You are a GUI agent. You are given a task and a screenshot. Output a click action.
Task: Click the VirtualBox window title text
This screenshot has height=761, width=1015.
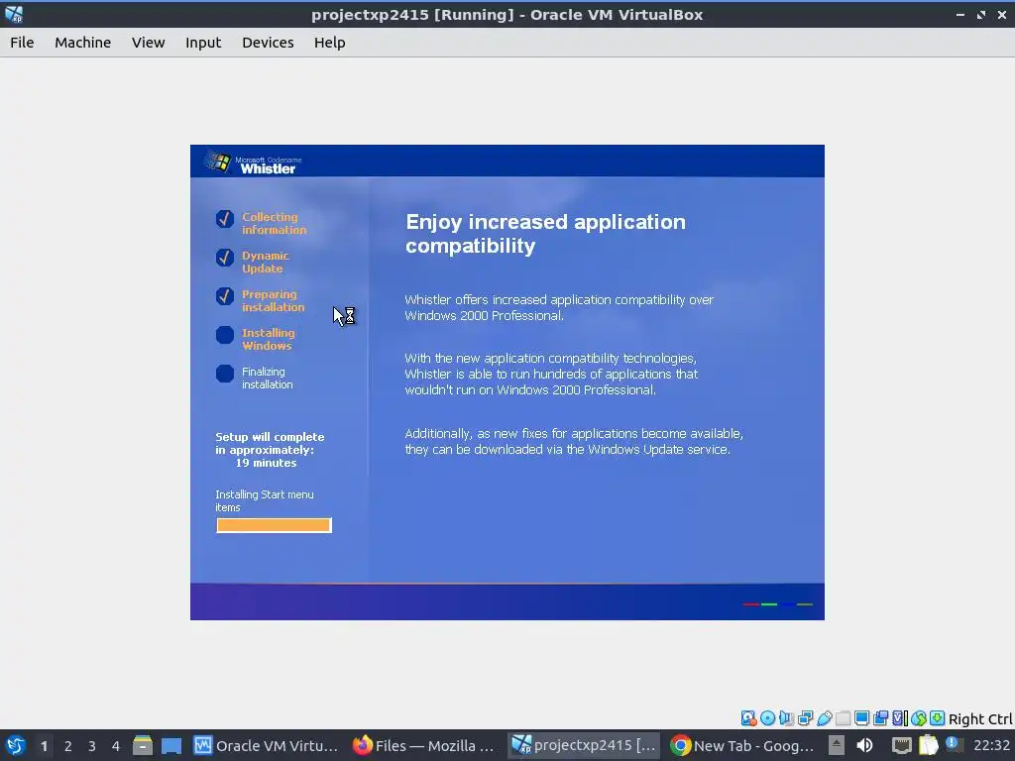[507, 14]
